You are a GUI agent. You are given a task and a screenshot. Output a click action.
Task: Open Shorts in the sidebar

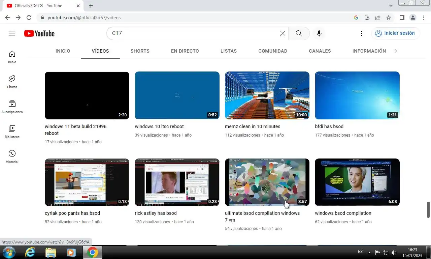coord(12,82)
